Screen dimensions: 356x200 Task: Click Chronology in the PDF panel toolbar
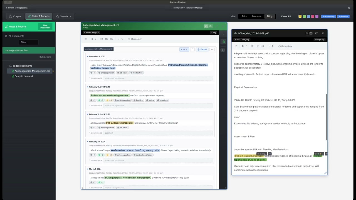[x=285, y=46]
